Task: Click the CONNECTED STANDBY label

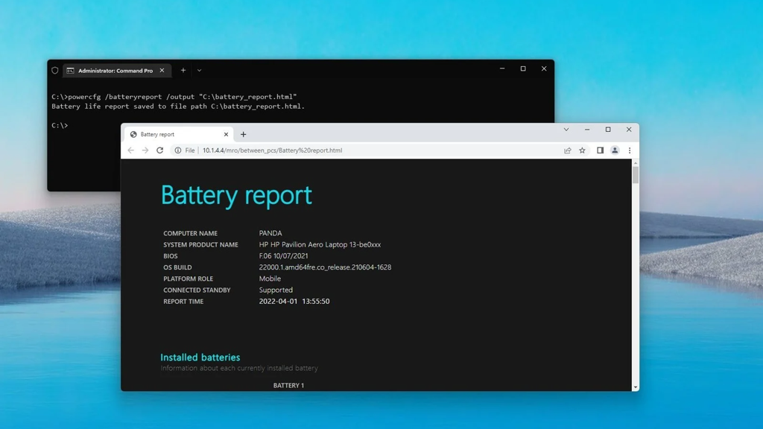Action: 197,290
